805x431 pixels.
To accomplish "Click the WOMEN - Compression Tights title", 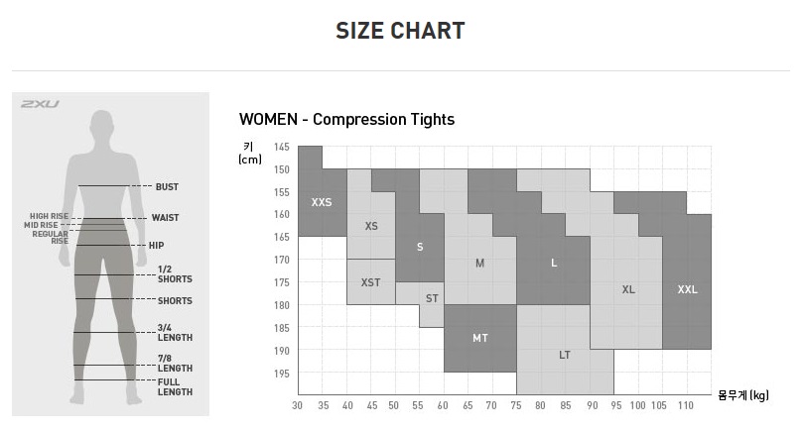I will coord(346,119).
